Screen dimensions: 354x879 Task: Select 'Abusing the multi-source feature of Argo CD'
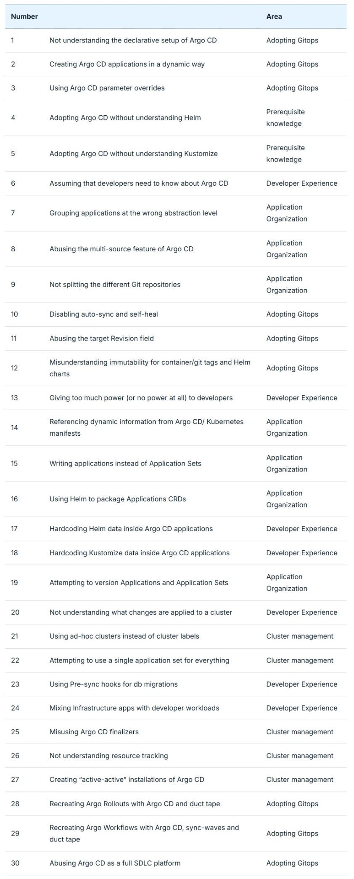[x=122, y=249]
